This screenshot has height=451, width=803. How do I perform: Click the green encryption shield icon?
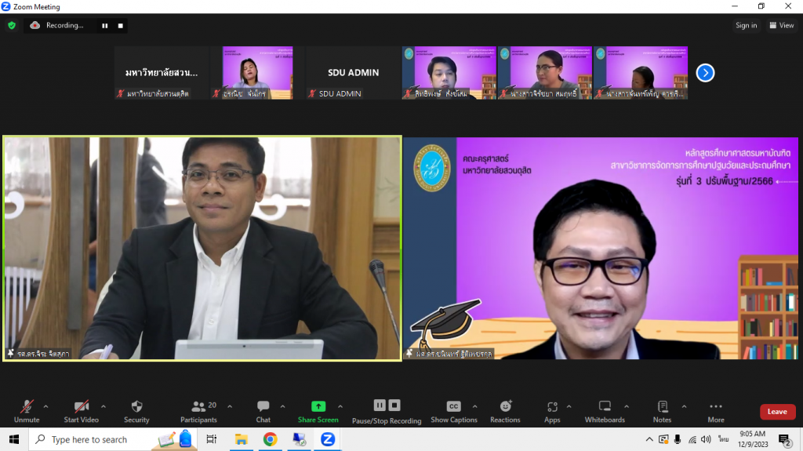12,25
